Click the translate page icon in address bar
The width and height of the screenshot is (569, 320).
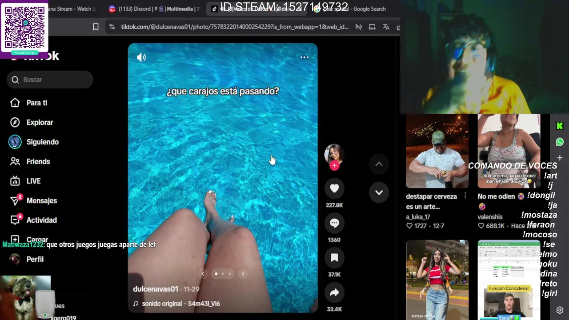386,27
